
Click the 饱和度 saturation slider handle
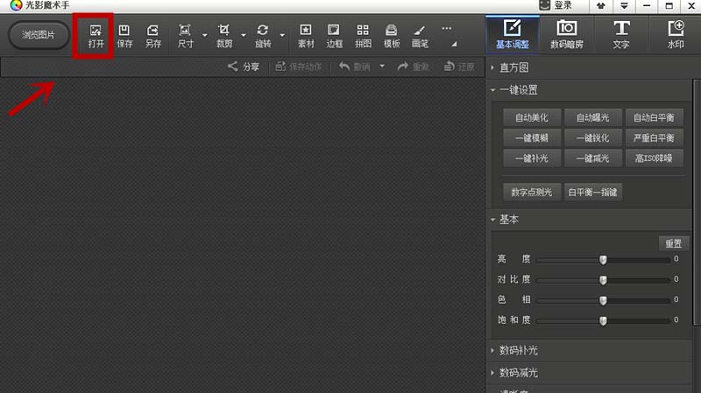[x=603, y=320]
